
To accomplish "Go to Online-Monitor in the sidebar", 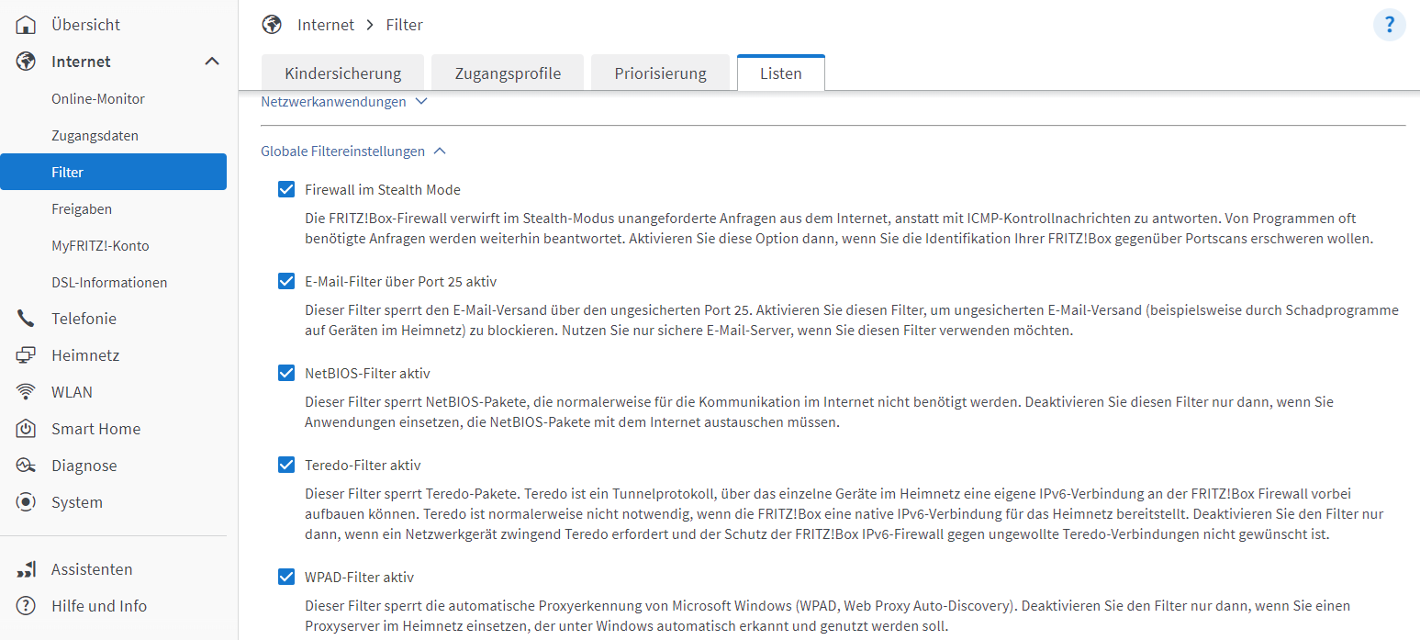I will 98,99.
